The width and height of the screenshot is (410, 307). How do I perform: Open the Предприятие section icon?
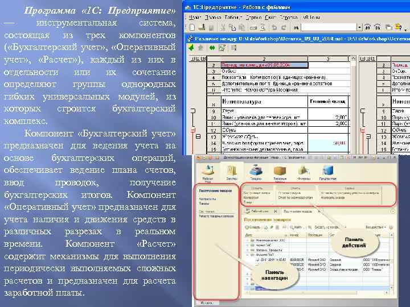tap(327, 172)
